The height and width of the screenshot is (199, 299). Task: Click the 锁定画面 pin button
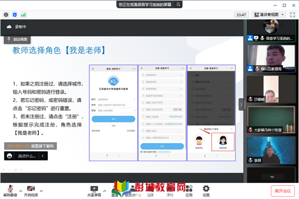[x=17, y=39]
